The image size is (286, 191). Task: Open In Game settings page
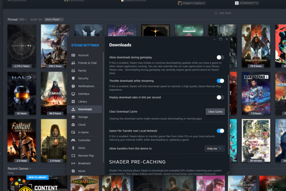84,132
